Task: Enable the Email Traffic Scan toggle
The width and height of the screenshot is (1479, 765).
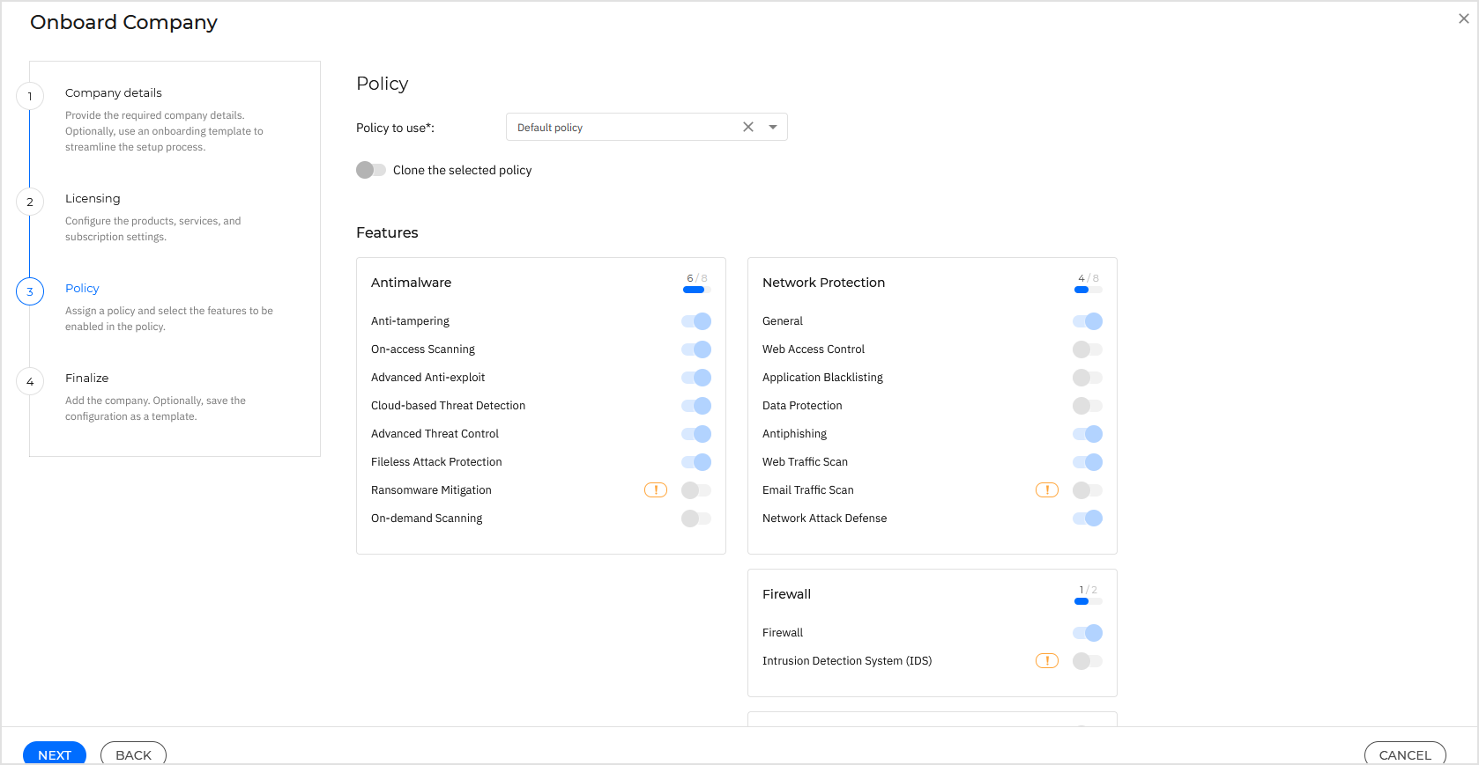Action: [1088, 490]
